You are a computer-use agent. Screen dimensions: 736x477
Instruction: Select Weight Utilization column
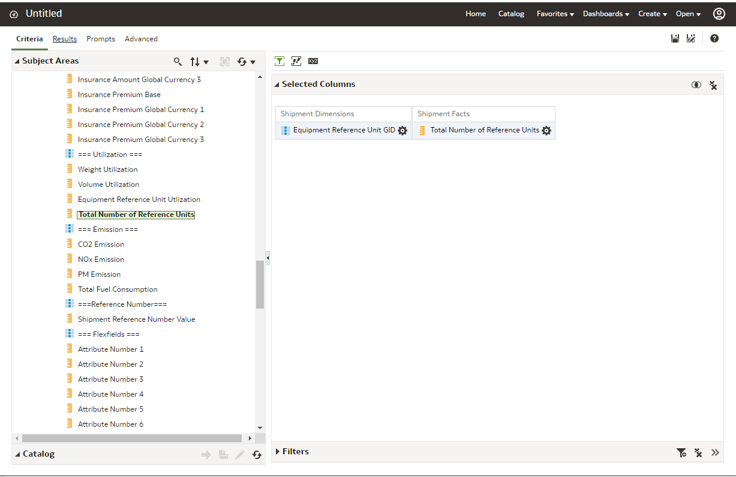click(108, 170)
